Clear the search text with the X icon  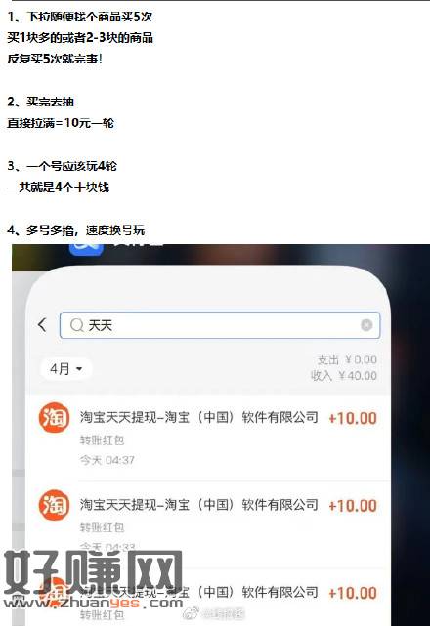(366, 325)
